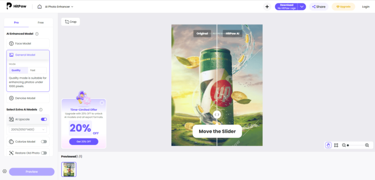375x180 pixels.
Task: Click the zoom out magnifier icon
Action: click(x=344, y=145)
